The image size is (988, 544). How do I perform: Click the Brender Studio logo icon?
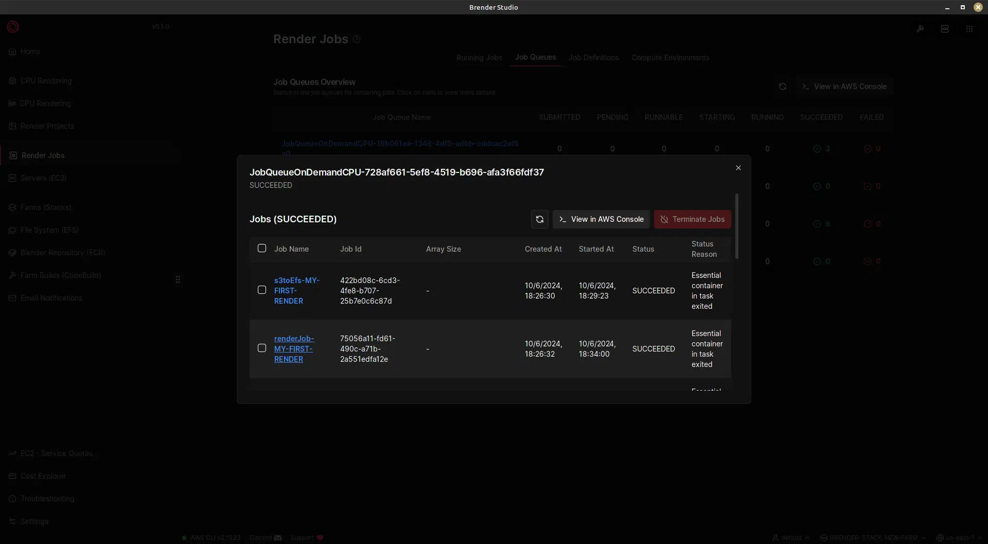pos(13,27)
